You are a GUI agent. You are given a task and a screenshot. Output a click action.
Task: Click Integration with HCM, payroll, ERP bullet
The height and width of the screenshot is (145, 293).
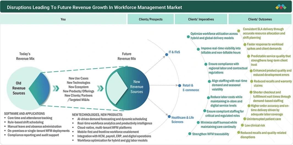pyautogui.click(x=114, y=136)
